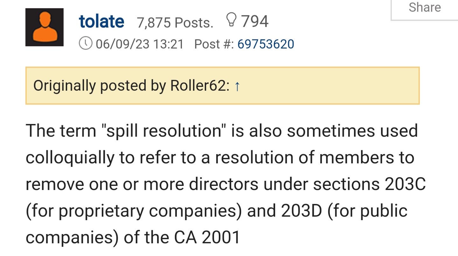This screenshot has width=458, height=256.
Task: Click the "203C" section reference
Action: 405,185
